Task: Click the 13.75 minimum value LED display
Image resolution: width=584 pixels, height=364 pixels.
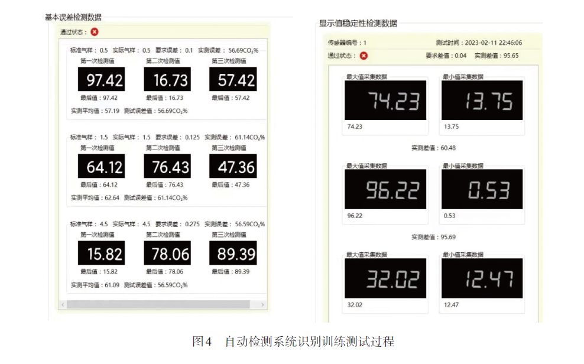Action: pos(482,100)
